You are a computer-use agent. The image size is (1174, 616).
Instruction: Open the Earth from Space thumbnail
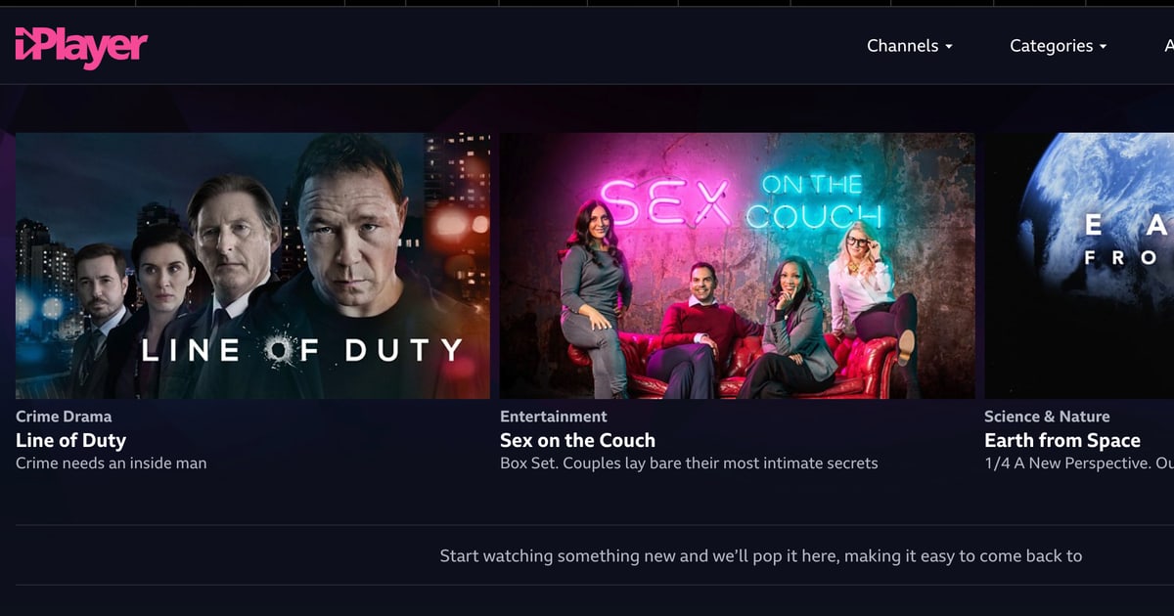pos(1079,266)
